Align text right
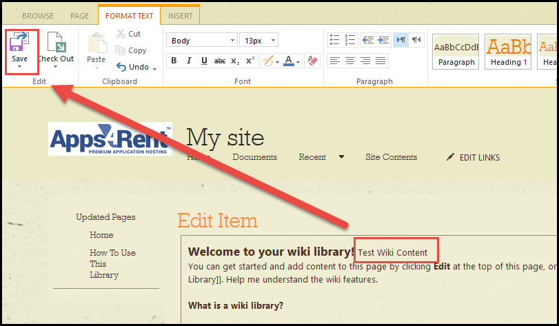559x326 pixels. [x=365, y=61]
